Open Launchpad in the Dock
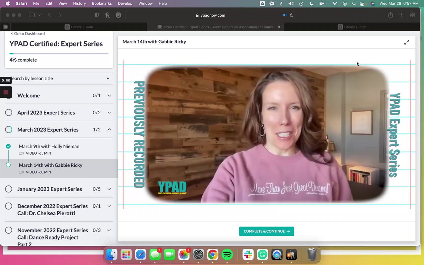The height and width of the screenshot is (265, 424). click(x=126, y=254)
